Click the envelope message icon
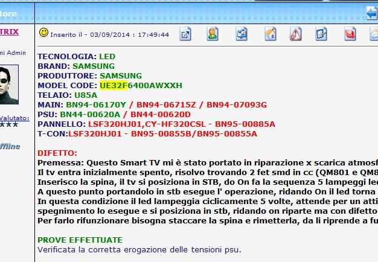Screen dimensions: 378x262 373,34
